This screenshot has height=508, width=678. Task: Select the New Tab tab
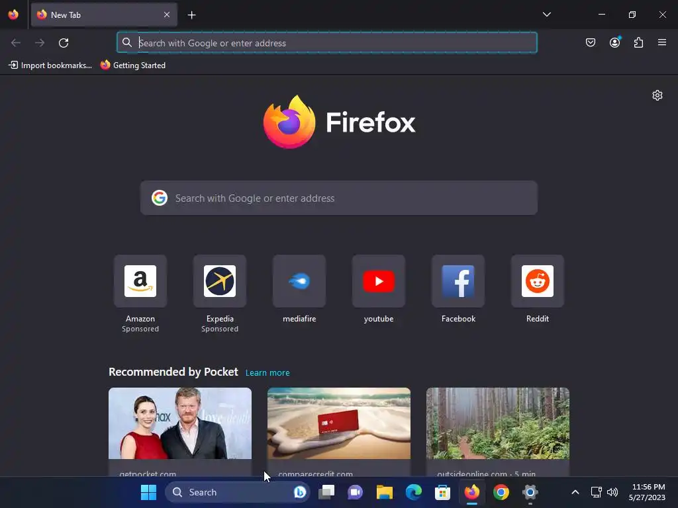tap(104, 15)
